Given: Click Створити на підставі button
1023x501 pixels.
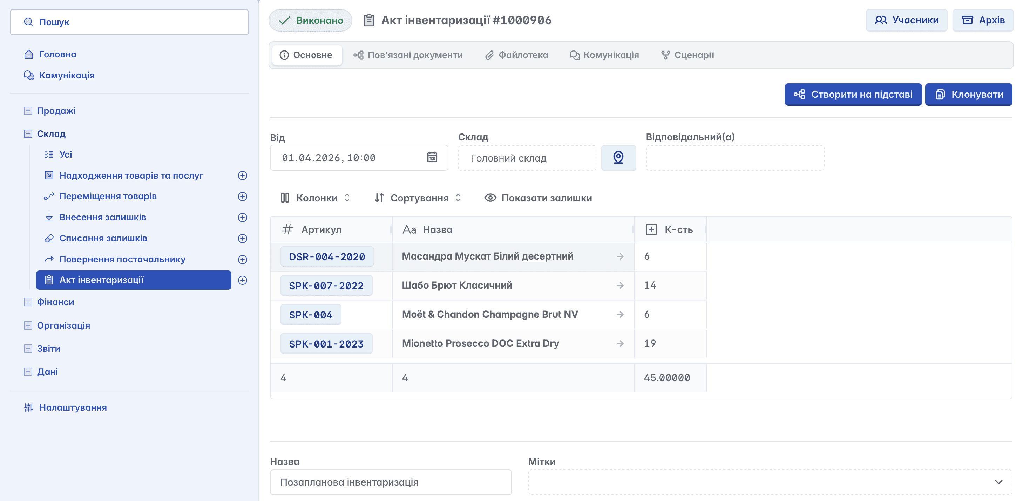Looking at the screenshot, I should [x=853, y=95].
